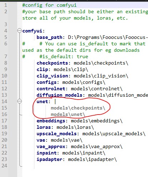Click the checkpoints key on line 8
The width and height of the screenshot is (148, 177).
(52, 63)
